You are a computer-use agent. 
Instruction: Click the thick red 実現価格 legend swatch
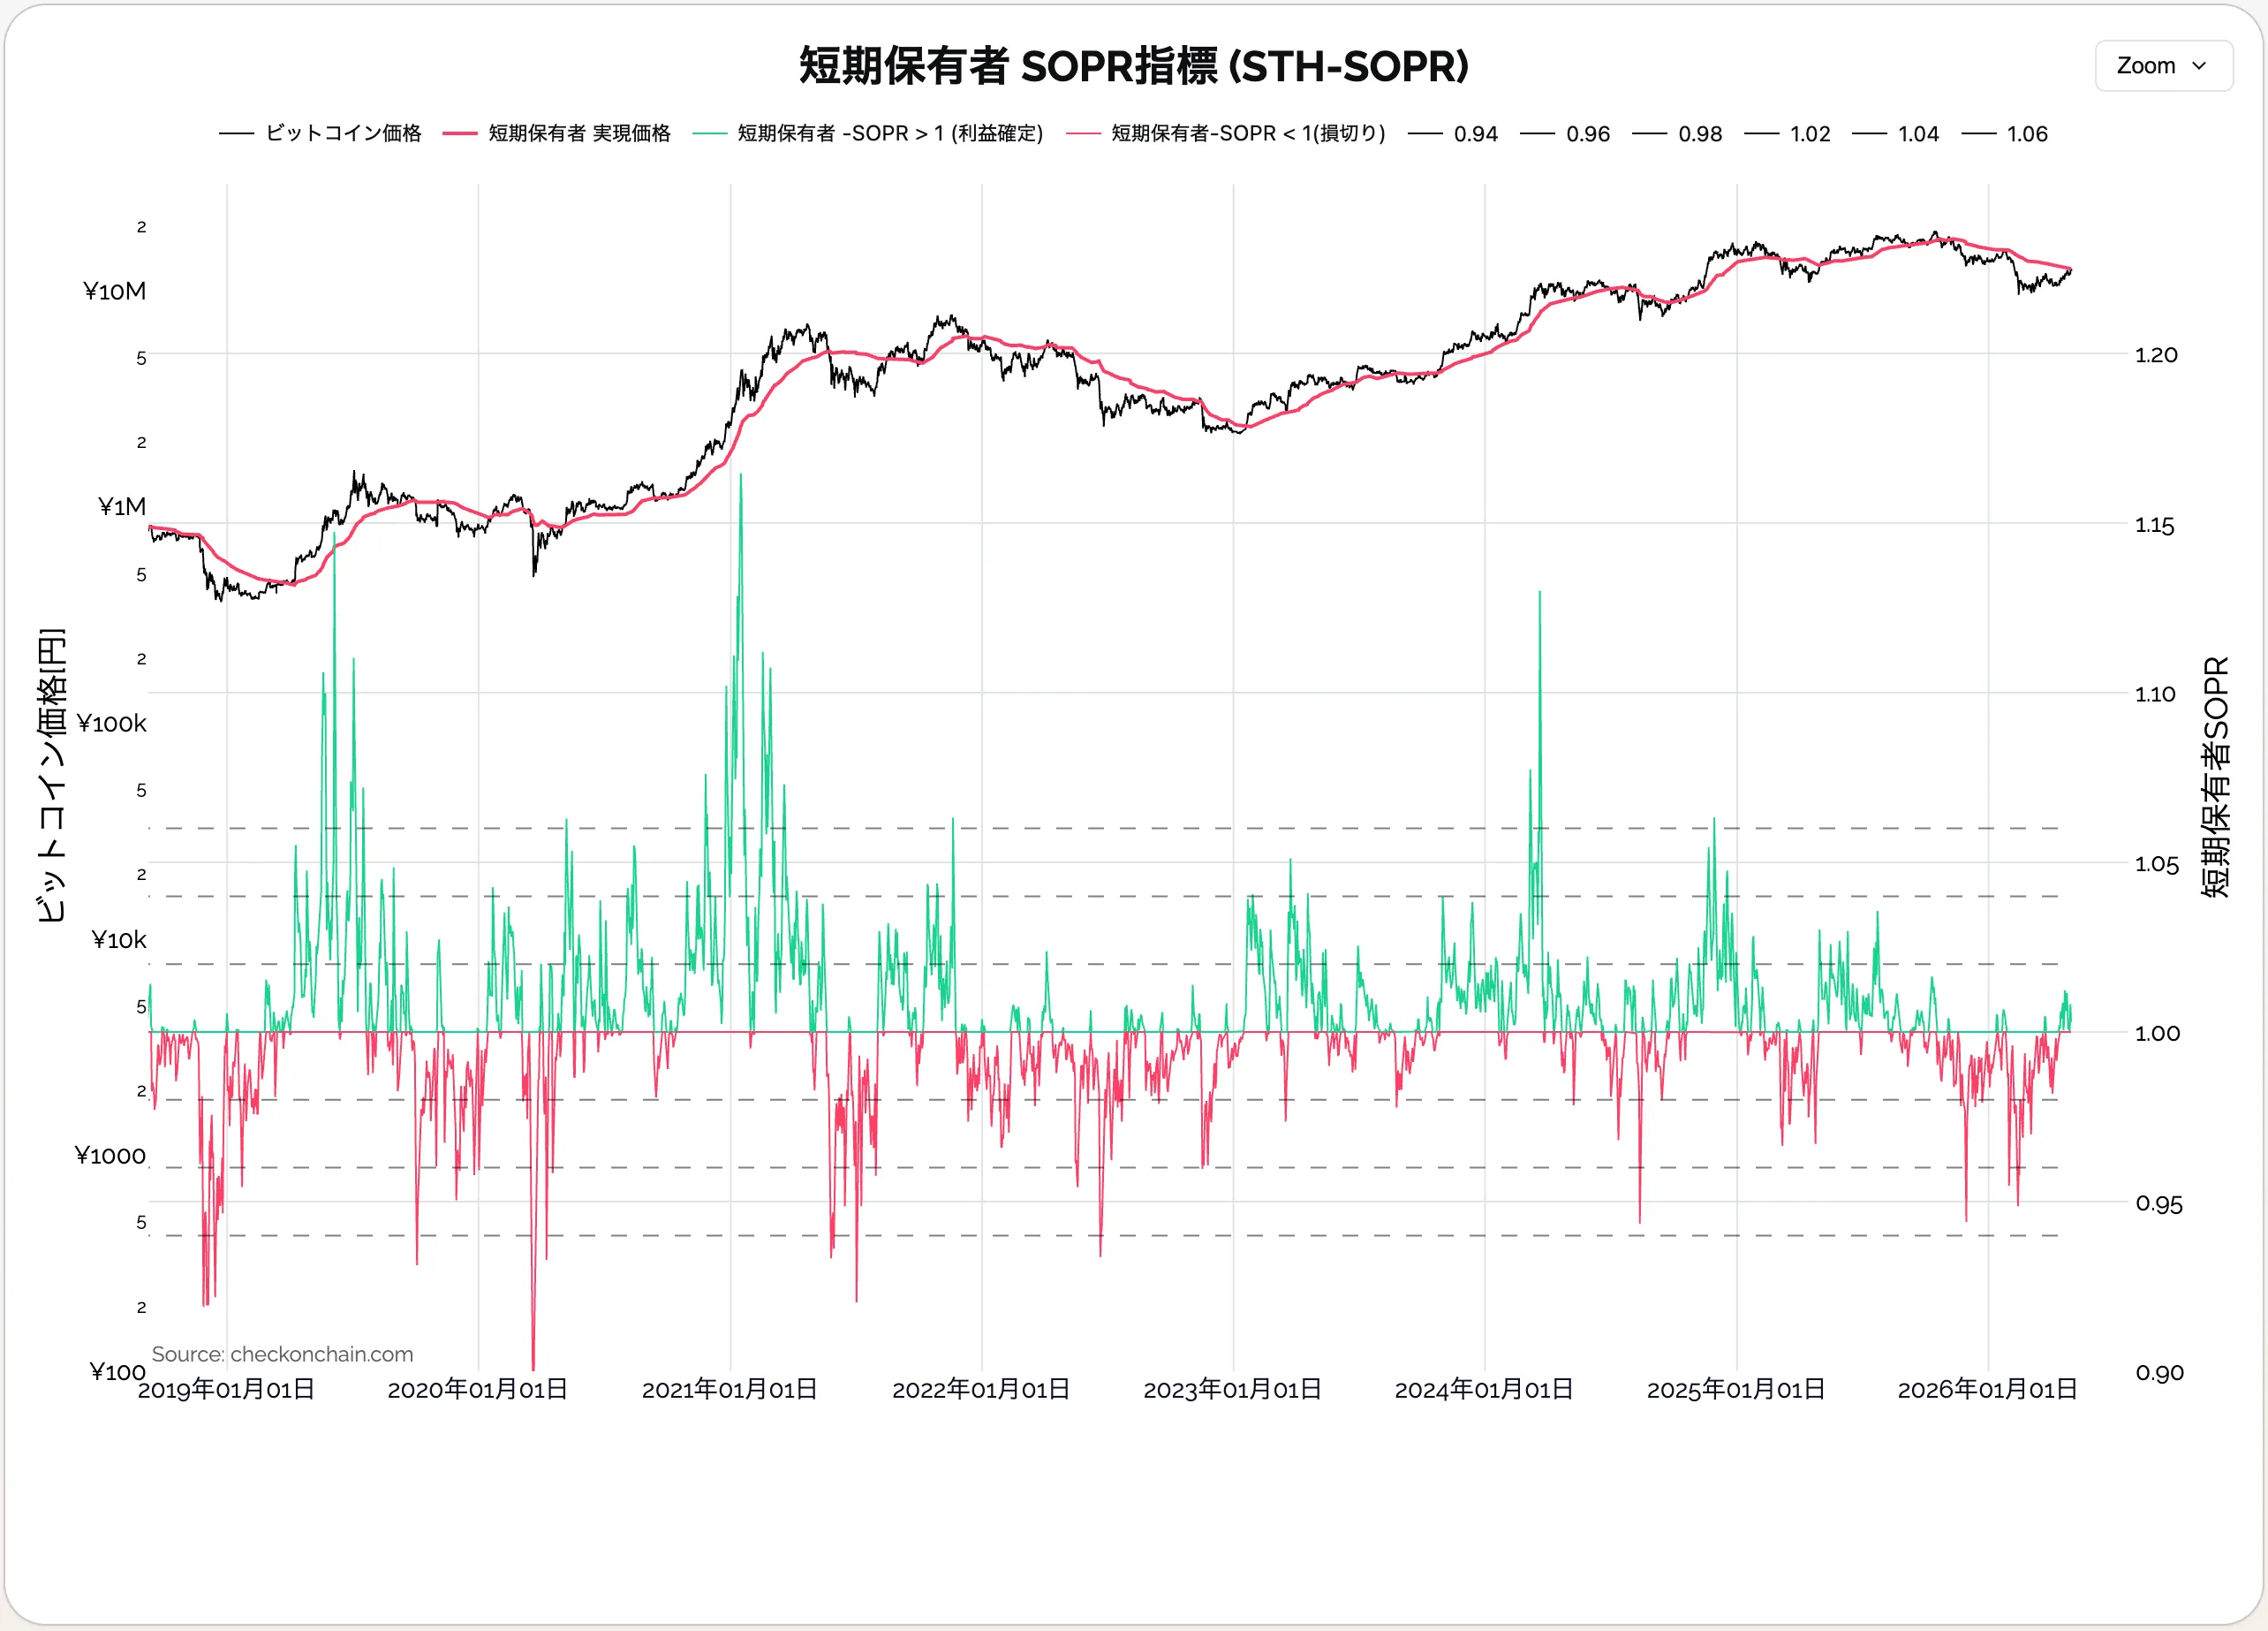(x=460, y=133)
